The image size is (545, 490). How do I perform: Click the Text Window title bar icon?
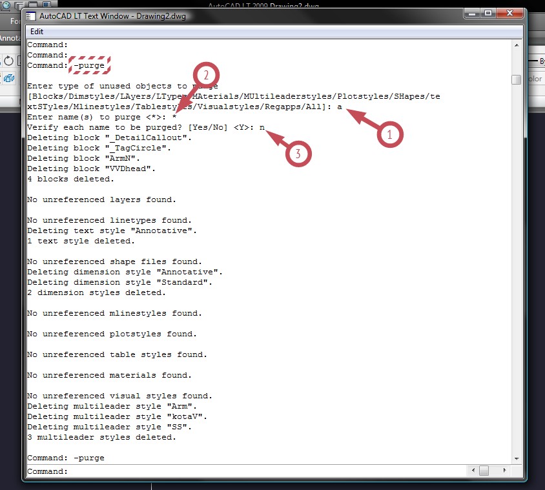click(31, 16)
